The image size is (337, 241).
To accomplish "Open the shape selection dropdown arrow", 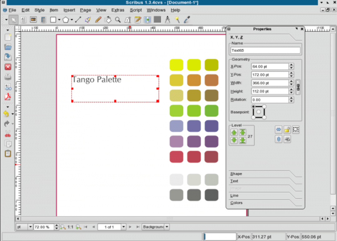I will 59,20.
